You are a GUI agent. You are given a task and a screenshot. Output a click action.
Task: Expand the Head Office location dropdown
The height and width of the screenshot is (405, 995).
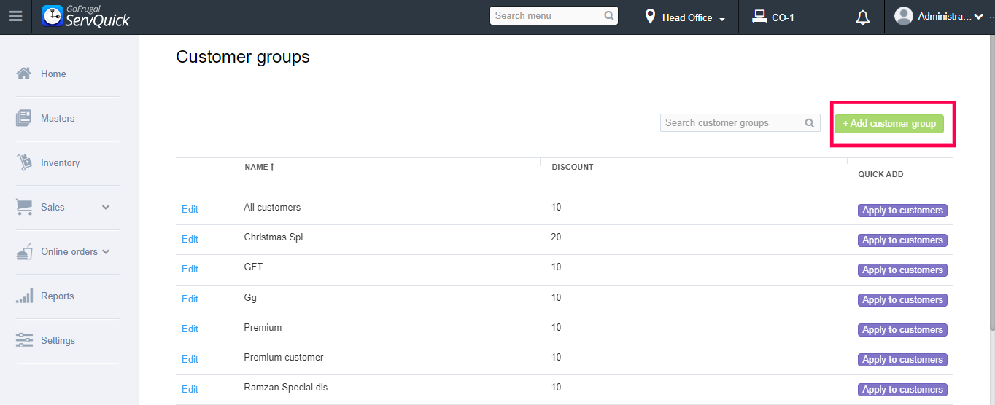tap(722, 19)
